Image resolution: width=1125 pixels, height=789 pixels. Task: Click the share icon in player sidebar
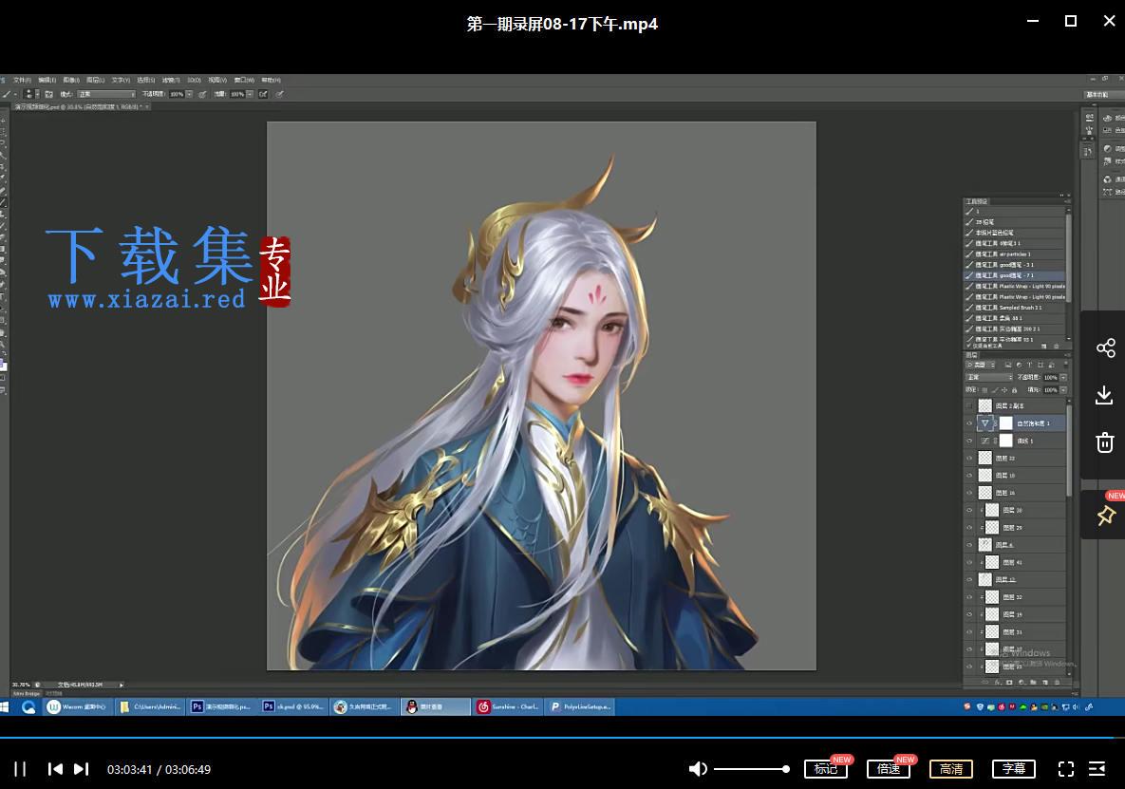(1106, 348)
